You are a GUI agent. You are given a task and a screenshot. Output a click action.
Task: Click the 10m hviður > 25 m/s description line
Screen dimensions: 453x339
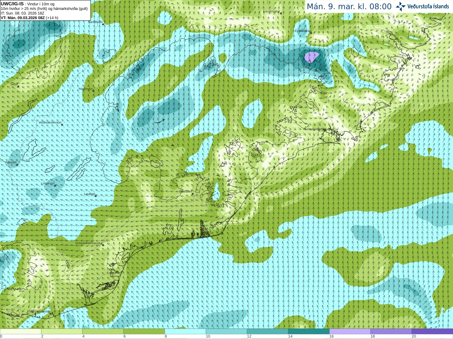coord(44,8)
